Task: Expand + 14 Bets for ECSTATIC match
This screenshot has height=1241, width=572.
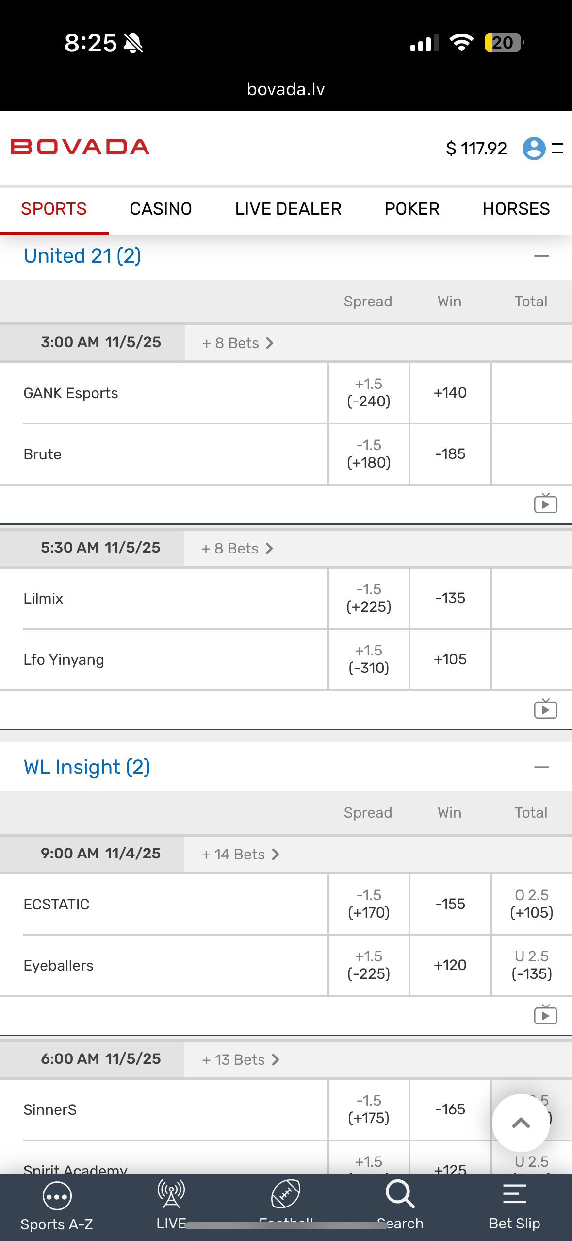Action: coord(240,854)
